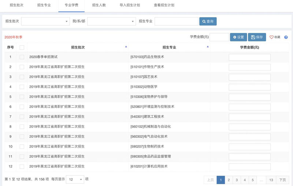Viewport: 293px width, 186px height.
Task: Go to page 3 in pagination
Action: [237, 180]
